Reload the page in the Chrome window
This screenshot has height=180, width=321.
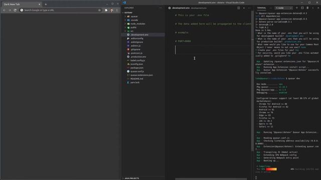pyautogui.click(x=15, y=10)
